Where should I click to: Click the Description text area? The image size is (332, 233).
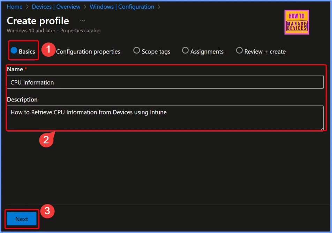[165, 118]
